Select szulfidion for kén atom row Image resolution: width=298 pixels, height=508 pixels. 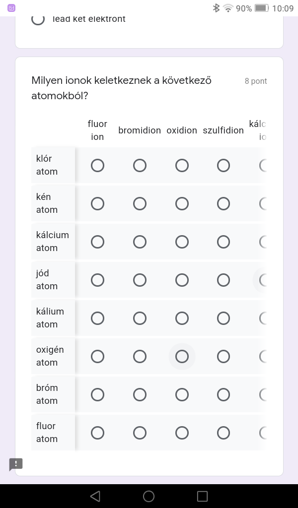(223, 203)
